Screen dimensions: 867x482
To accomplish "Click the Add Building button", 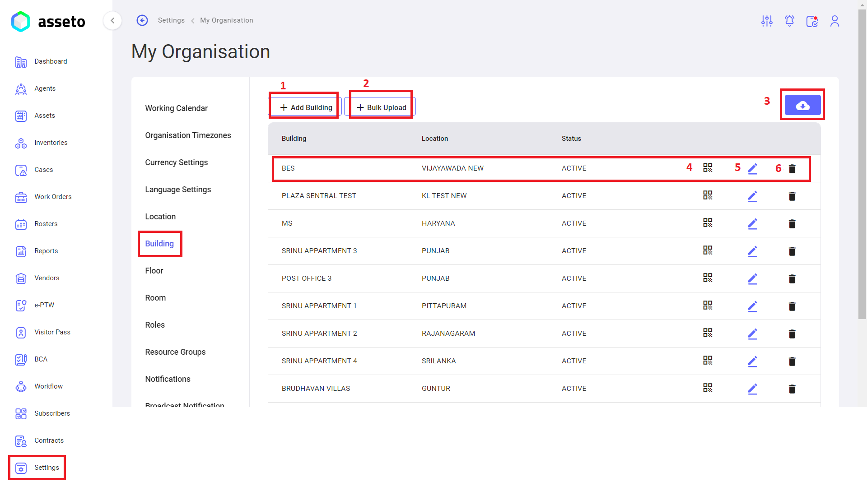I will pyautogui.click(x=306, y=107).
